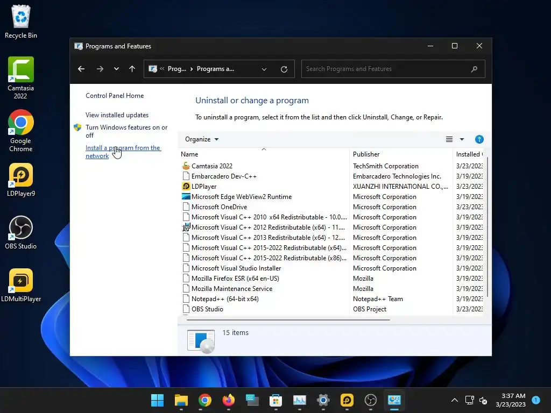Expand the More view options arrow

point(462,139)
